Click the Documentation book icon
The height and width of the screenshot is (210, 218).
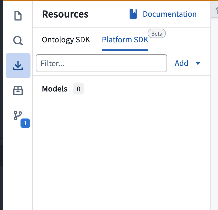133,14
